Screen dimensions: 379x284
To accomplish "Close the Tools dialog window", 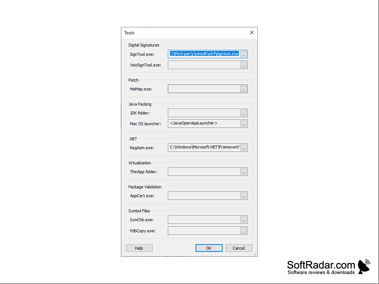I will coord(252,32).
